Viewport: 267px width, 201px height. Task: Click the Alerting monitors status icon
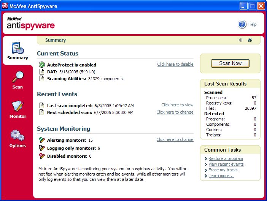[x=42, y=140]
